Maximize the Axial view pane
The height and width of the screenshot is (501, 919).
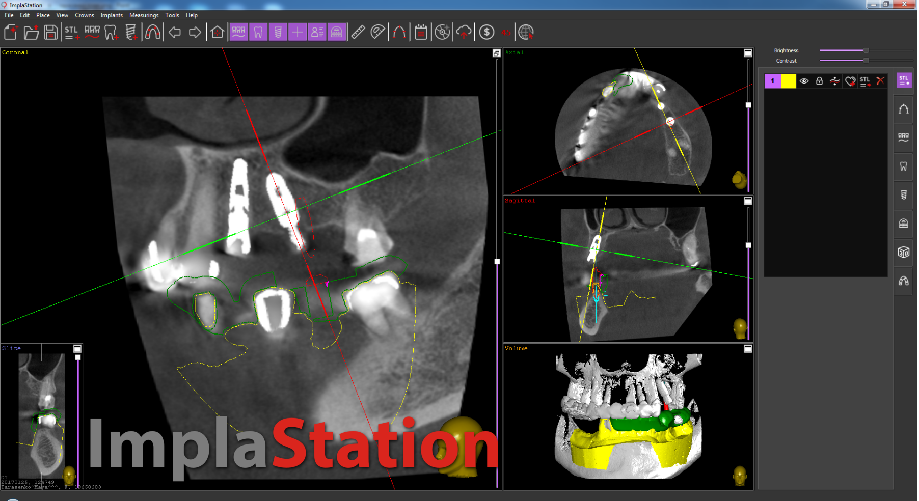coord(748,53)
